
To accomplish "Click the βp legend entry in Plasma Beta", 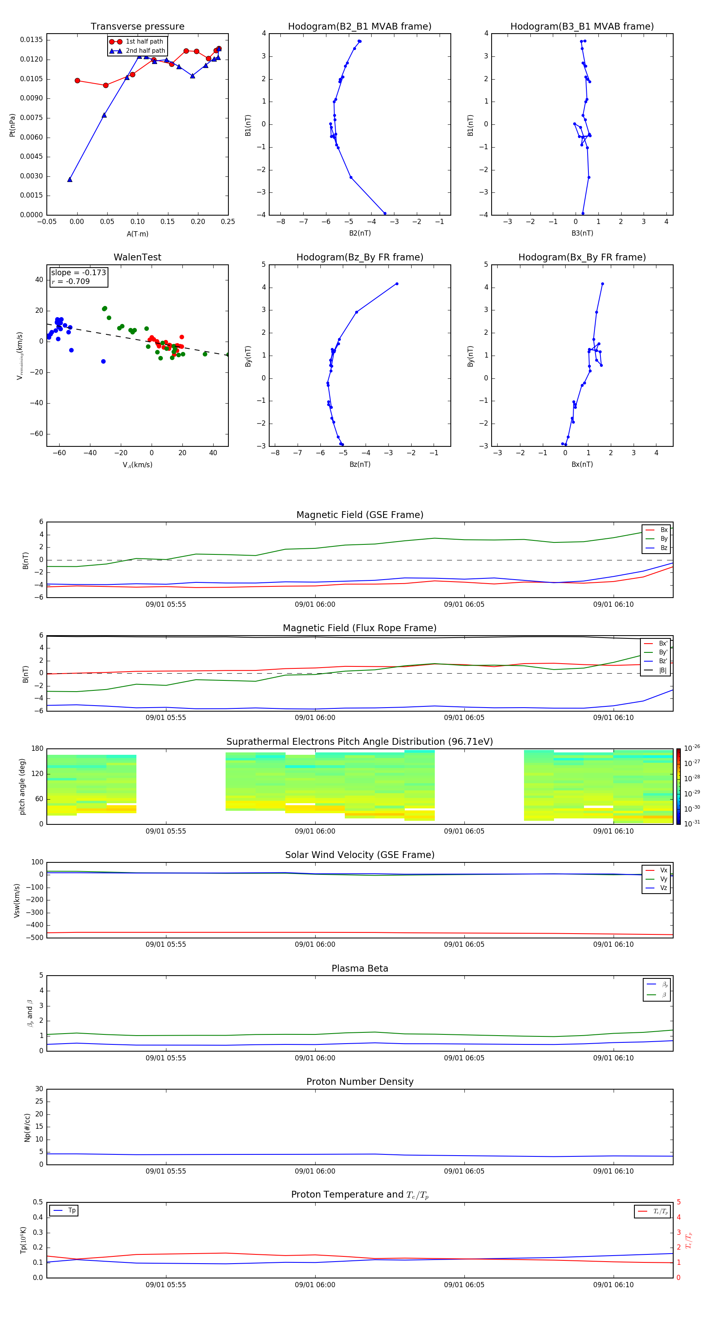I will click(x=658, y=984).
